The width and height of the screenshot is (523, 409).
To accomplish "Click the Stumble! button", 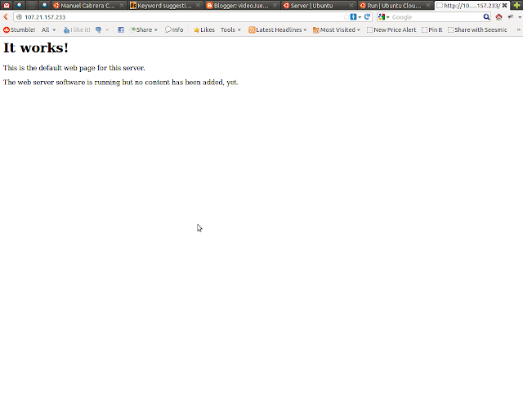I will point(19,29).
